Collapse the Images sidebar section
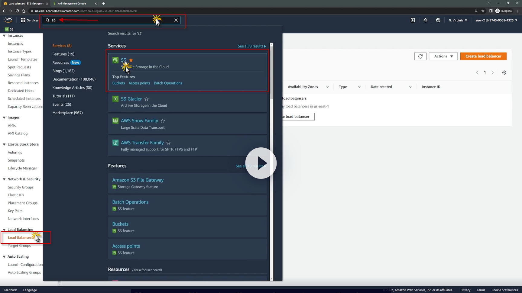Image resolution: width=522 pixels, height=293 pixels. click(x=4, y=118)
